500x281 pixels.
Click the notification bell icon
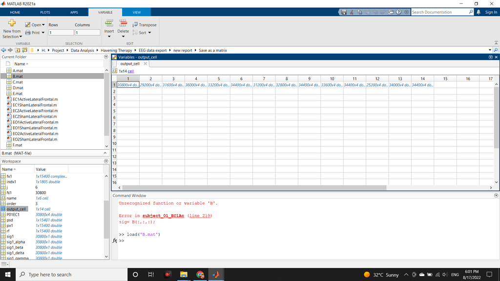tap(479, 12)
